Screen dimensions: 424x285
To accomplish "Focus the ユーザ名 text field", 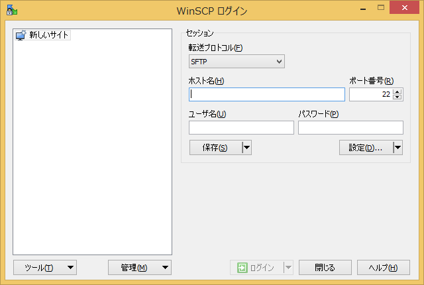I will (x=241, y=127).
